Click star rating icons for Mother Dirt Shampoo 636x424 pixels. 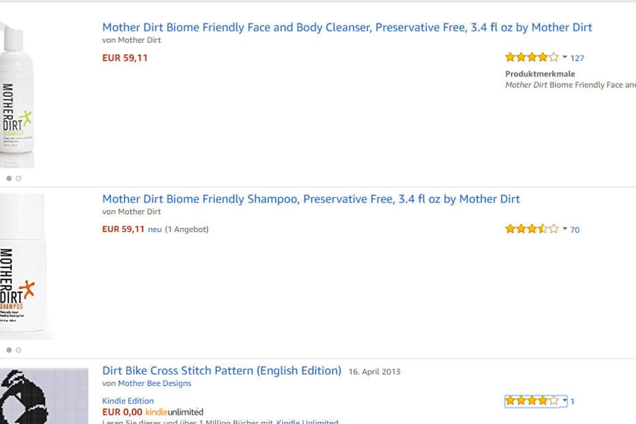[x=532, y=229]
